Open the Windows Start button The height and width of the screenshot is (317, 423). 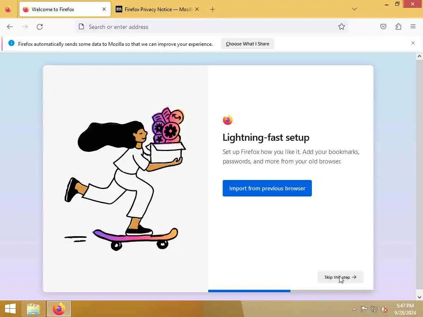point(10,309)
